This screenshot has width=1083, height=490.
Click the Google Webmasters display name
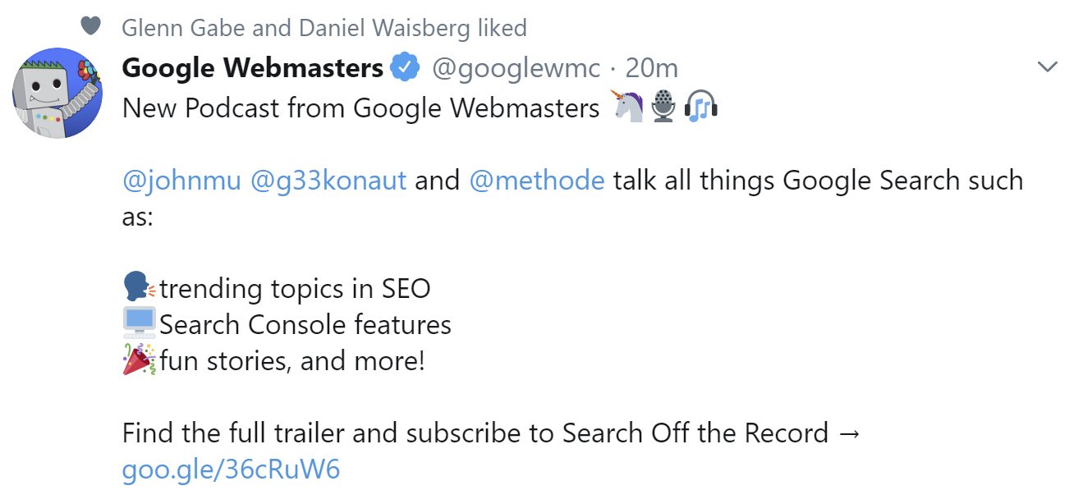(x=250, y=67)
